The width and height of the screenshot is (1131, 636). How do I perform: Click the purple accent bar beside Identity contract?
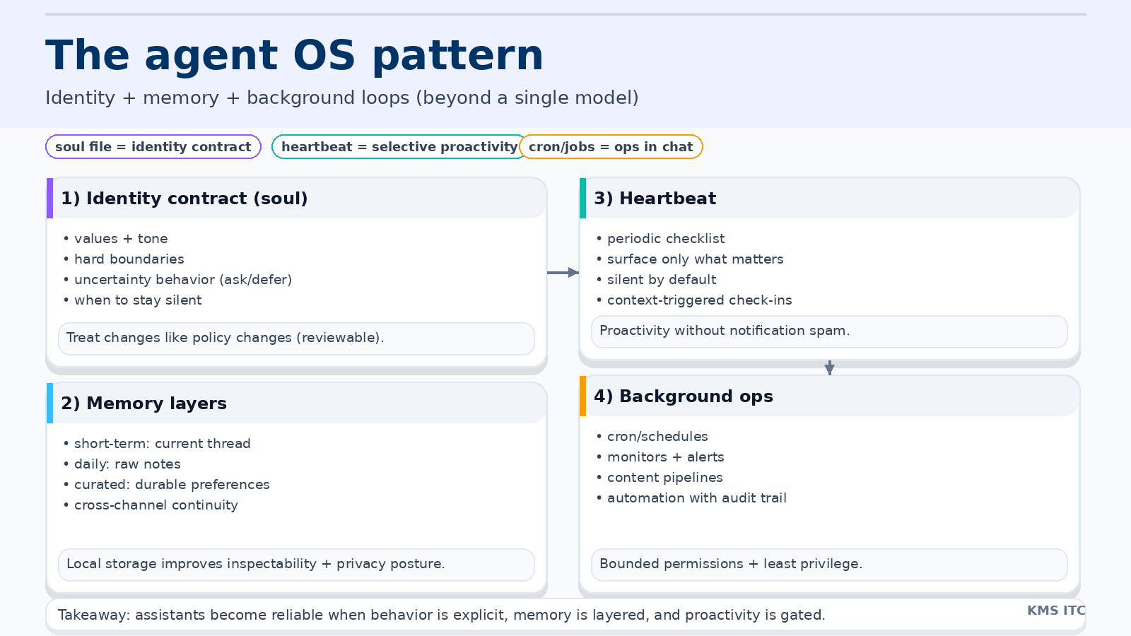tap(49, 199)
